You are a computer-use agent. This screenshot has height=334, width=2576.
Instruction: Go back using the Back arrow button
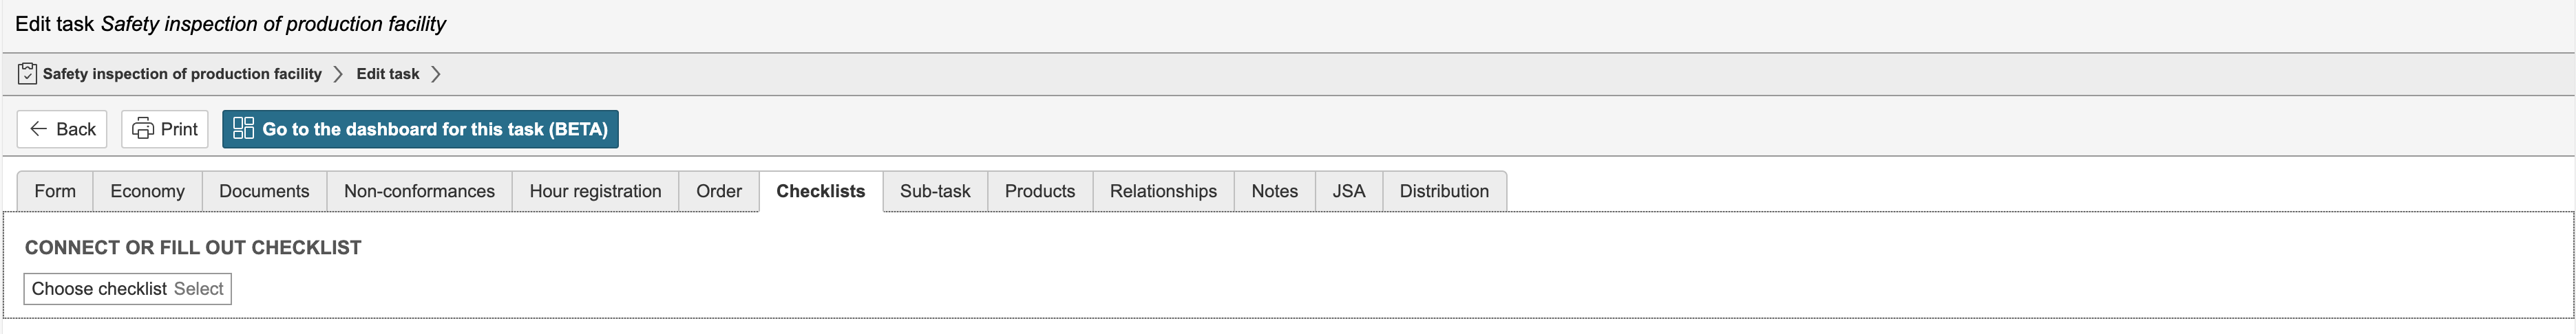62,130
